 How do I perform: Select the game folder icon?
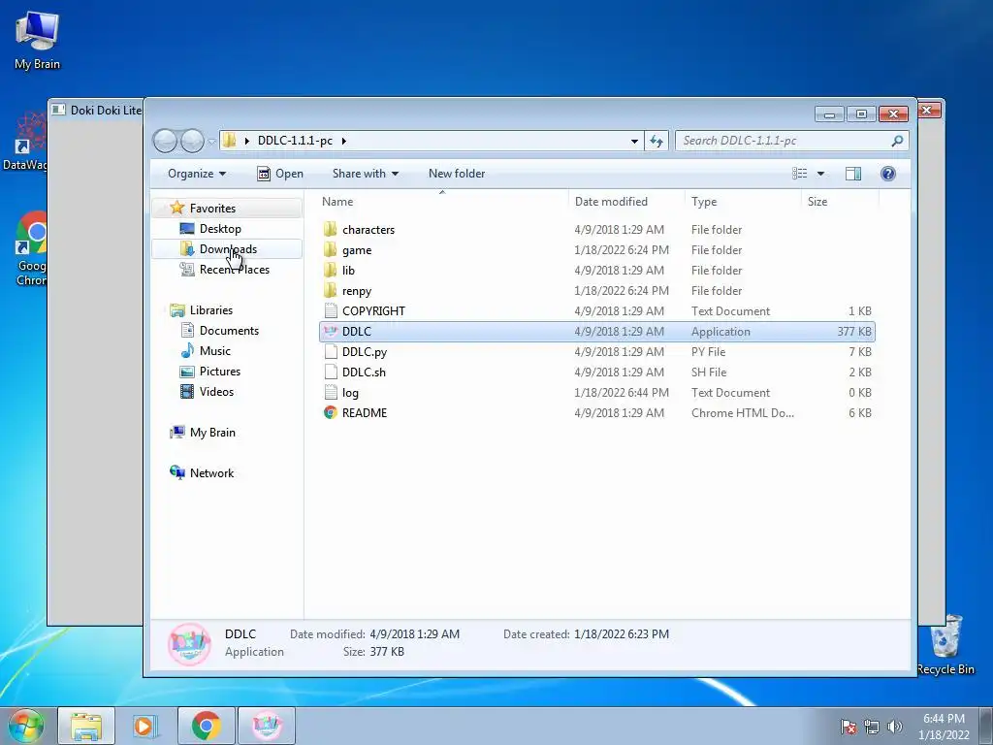[x=330, y=249]
